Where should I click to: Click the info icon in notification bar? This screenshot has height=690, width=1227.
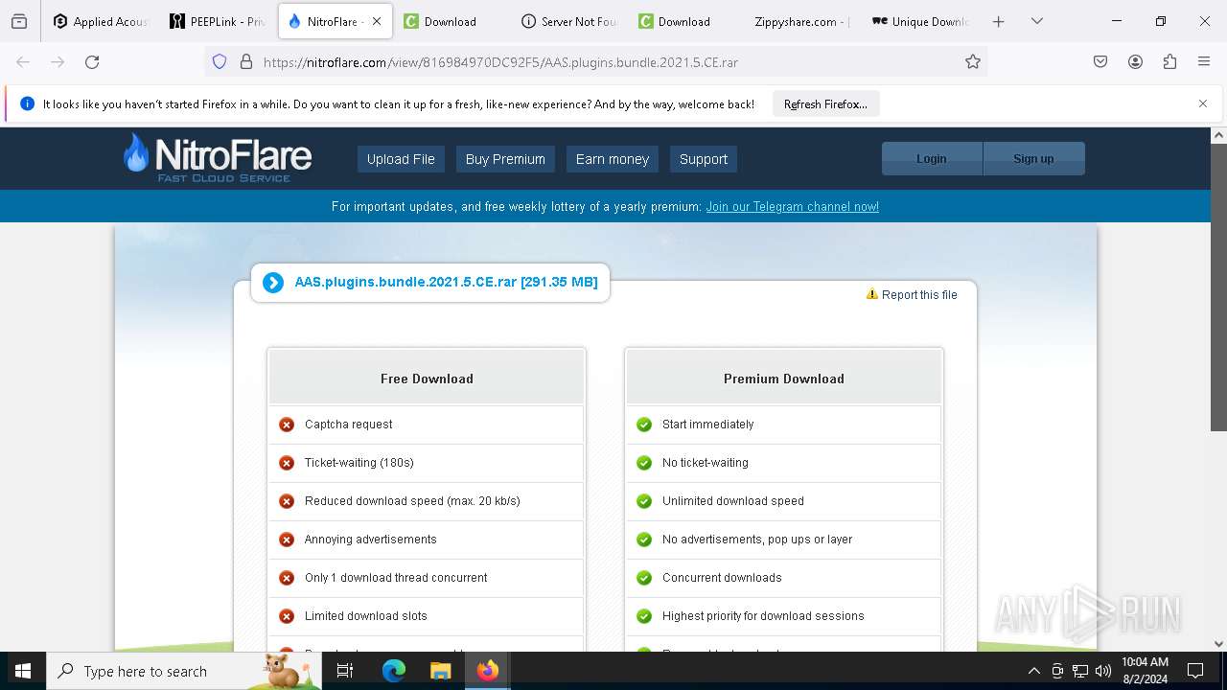[x=27, y=103]
